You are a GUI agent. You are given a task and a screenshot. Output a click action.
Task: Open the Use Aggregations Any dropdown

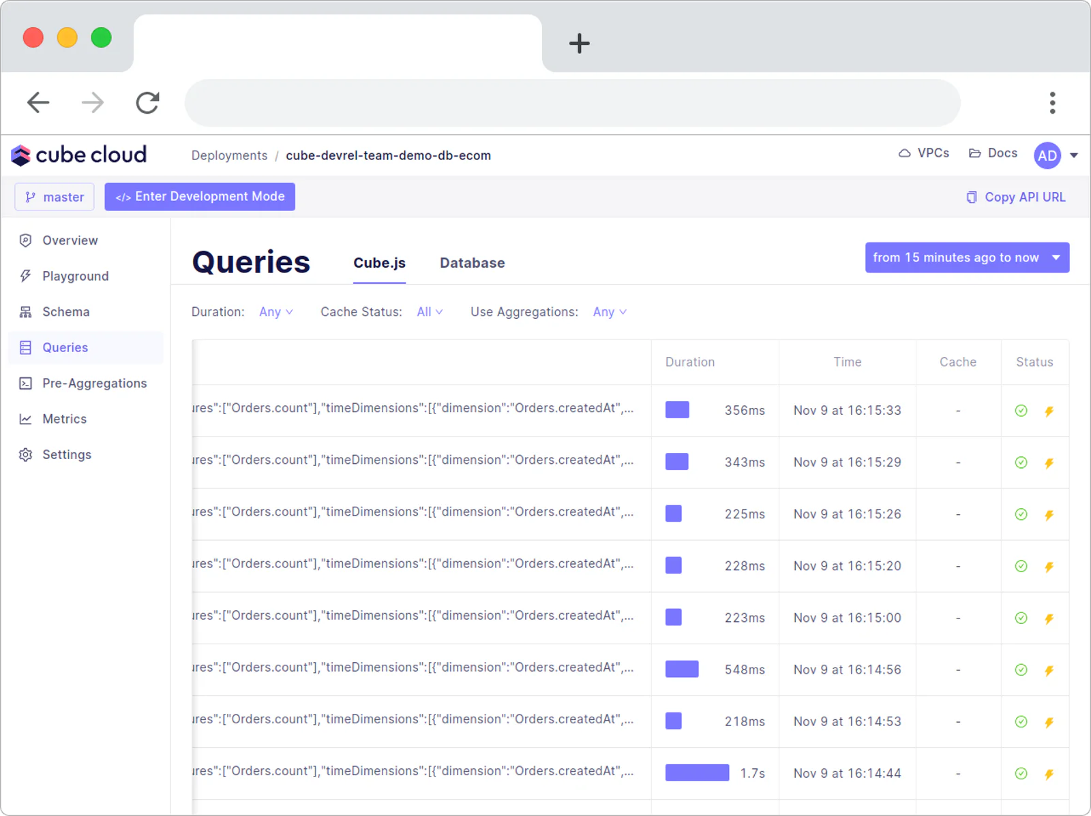click(x=610, y=312)
